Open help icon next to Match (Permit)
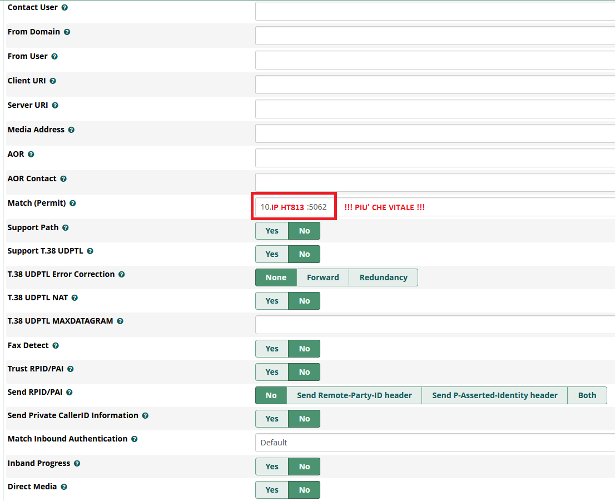The image size is (615, 501). pos(72,203)
